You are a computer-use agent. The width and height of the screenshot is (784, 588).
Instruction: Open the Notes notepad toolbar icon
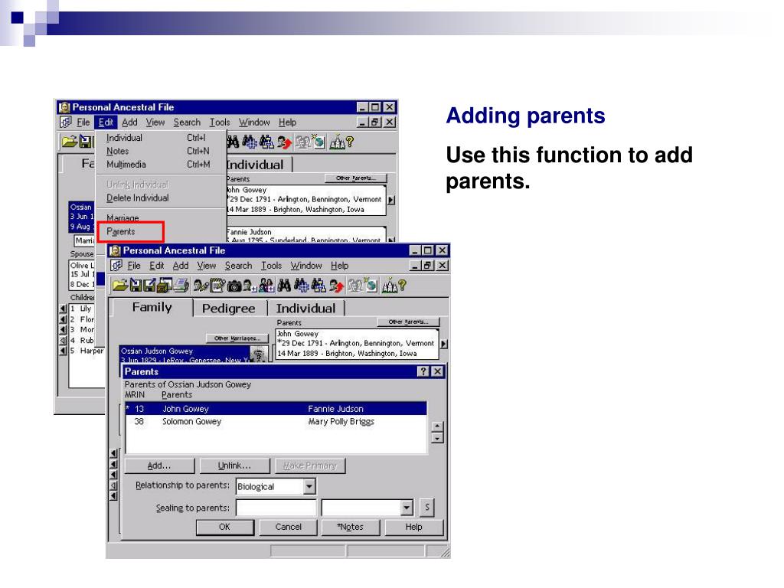[217, 286]
